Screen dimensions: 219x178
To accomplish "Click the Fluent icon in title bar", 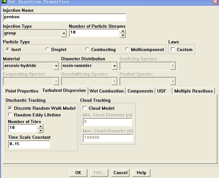I will coord(4,2).
